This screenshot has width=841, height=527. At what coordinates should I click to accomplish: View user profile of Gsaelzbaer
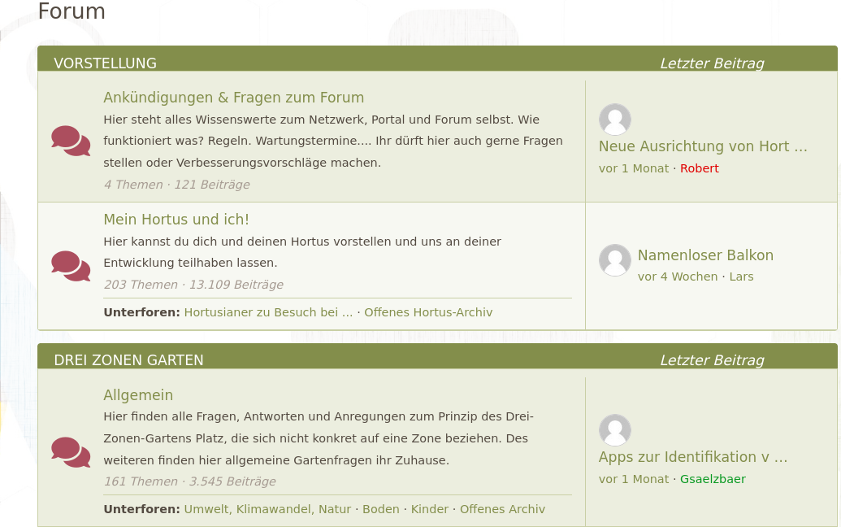[713, 479]
